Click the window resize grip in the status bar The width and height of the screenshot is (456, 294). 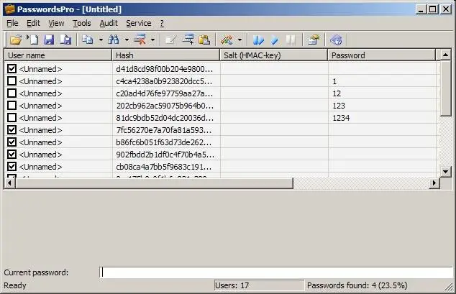[449, 287]
